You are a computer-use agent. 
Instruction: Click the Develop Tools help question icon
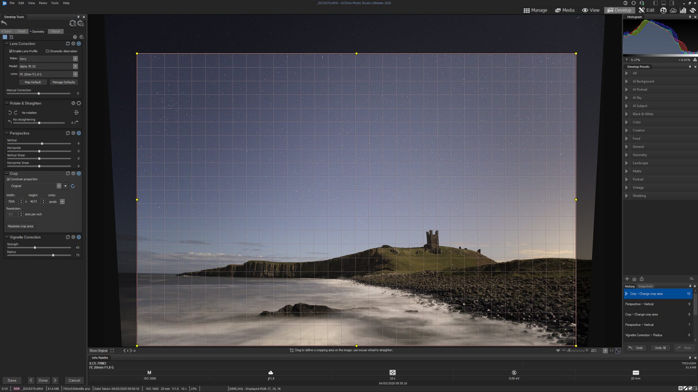coord(75,37)
